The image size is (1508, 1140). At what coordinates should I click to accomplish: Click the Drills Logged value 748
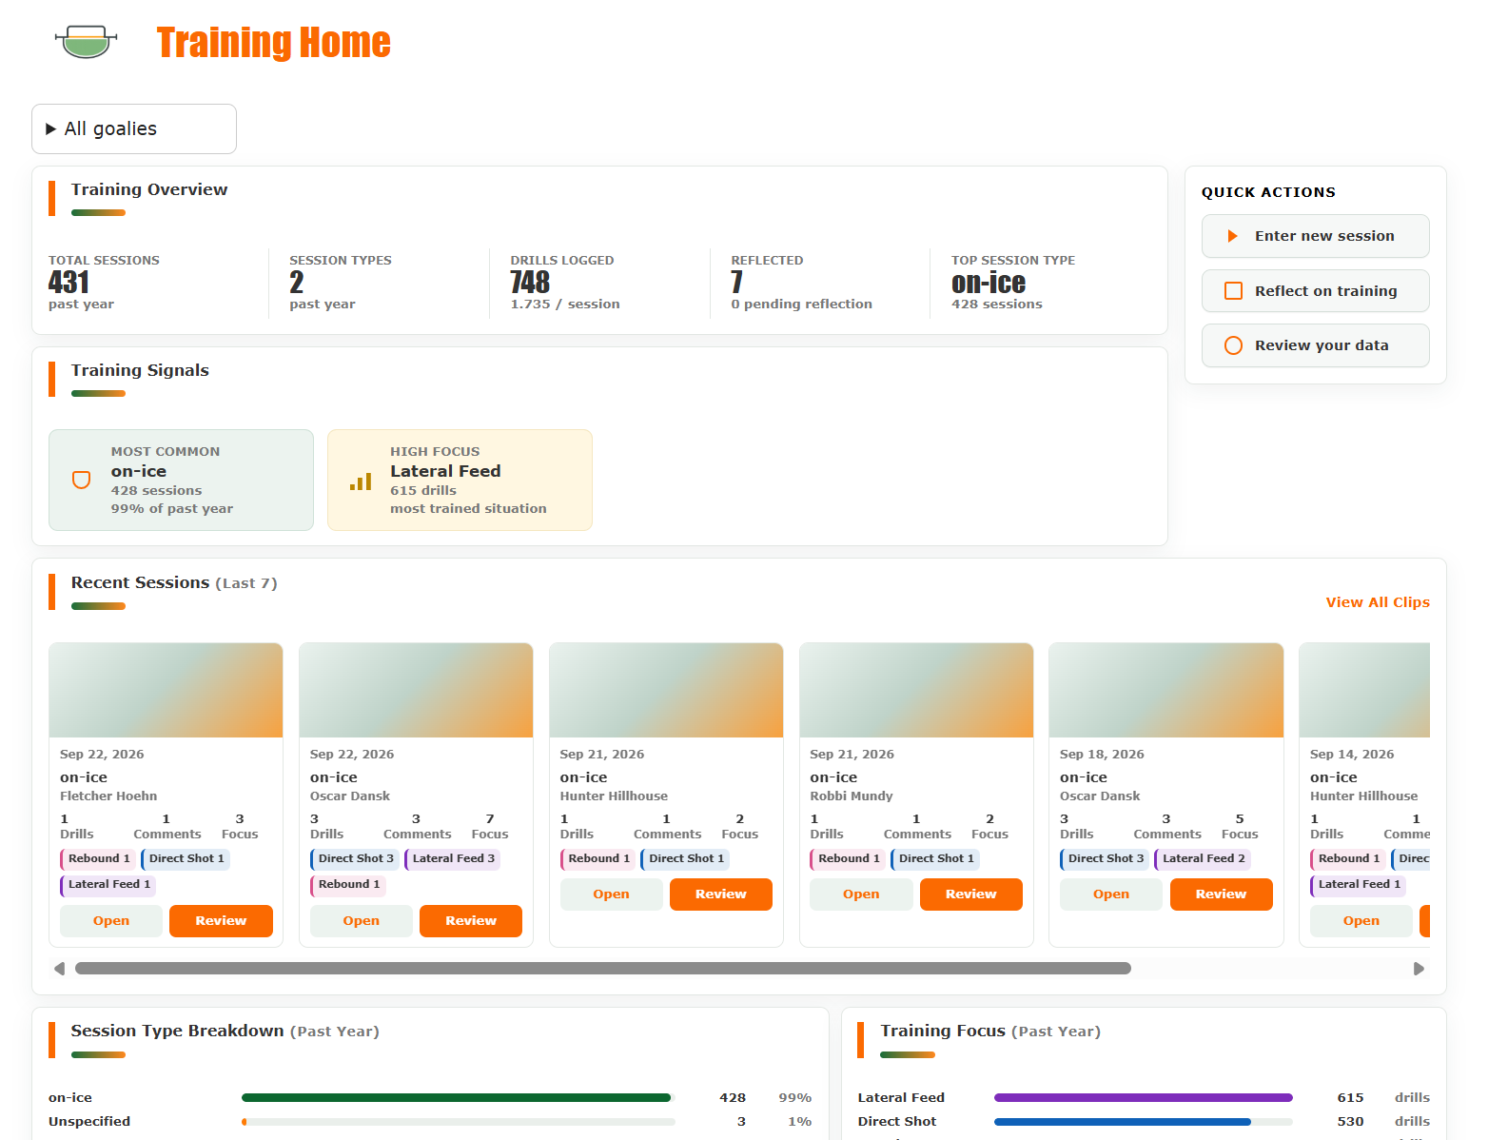(530, 283)
